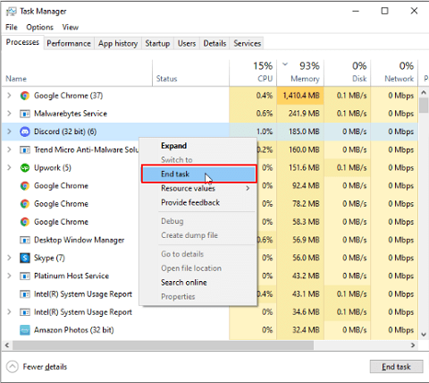
Task: Click the Upwork (5) icon
Action: pyautogui.click(x=25, y=167)
